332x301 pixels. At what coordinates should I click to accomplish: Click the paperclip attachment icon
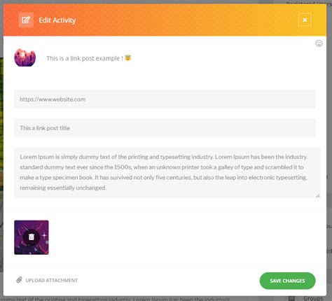tap(19, 280)
